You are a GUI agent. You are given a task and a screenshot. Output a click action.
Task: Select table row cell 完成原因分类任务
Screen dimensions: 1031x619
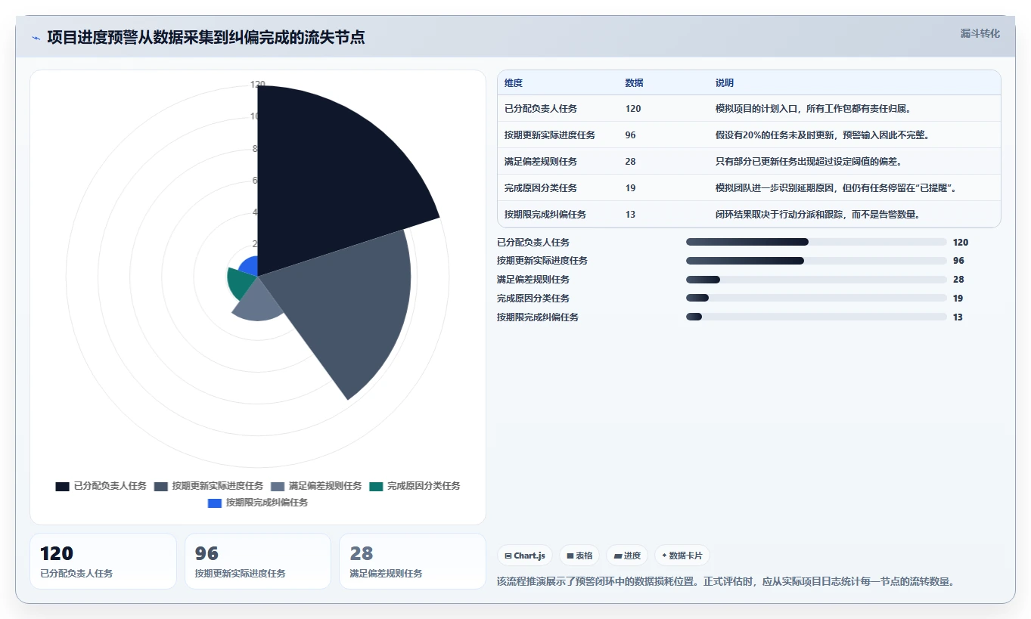pyautogui.click(x=541, y=188)
